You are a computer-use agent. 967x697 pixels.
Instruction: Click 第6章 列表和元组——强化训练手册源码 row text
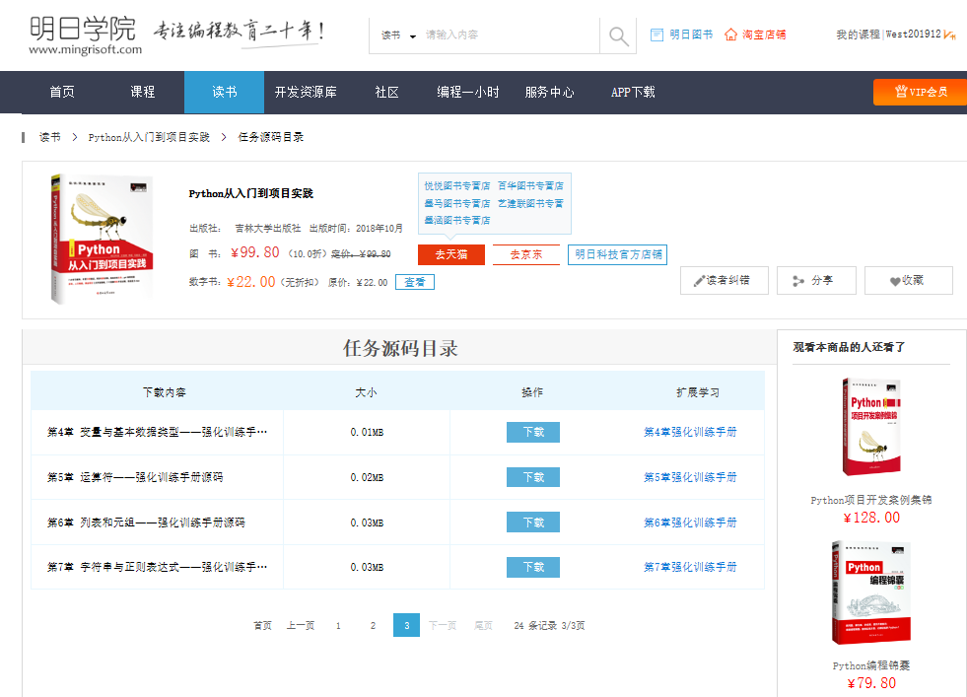point(146,523)
